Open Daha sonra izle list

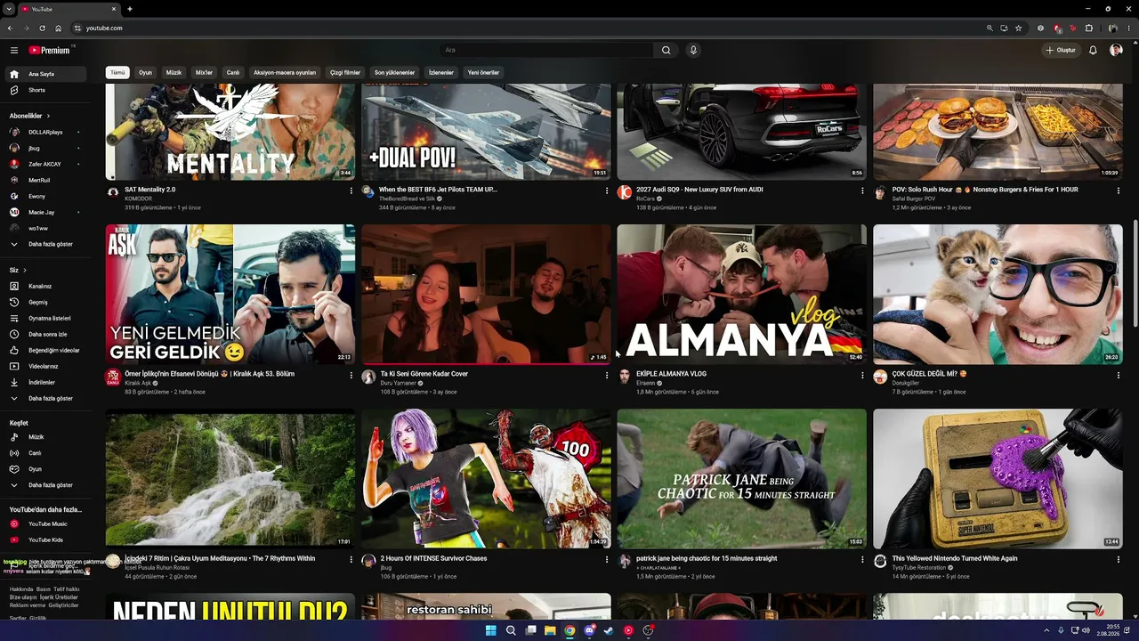point(48,334)
